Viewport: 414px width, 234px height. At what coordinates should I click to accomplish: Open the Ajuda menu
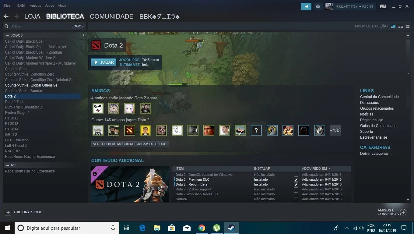point(62,5)
